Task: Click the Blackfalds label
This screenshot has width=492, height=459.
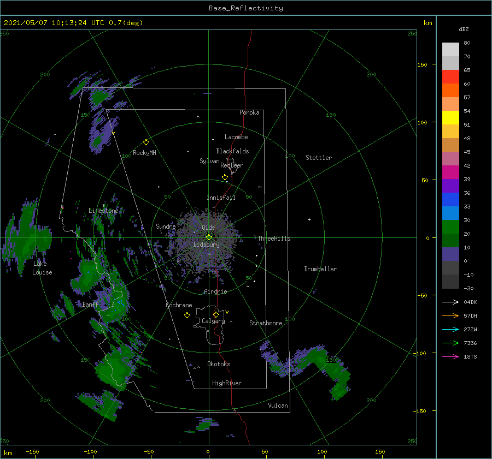Action: point(232,151)
